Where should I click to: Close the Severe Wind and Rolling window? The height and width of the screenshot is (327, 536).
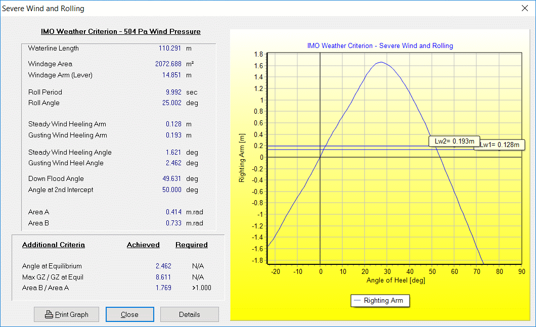point(524,8)
